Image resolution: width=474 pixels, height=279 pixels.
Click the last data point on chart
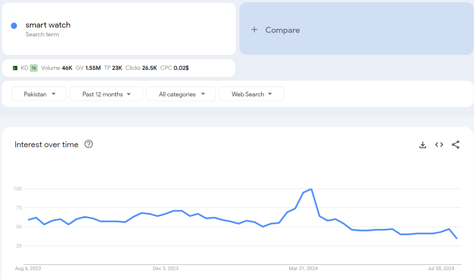457,238
